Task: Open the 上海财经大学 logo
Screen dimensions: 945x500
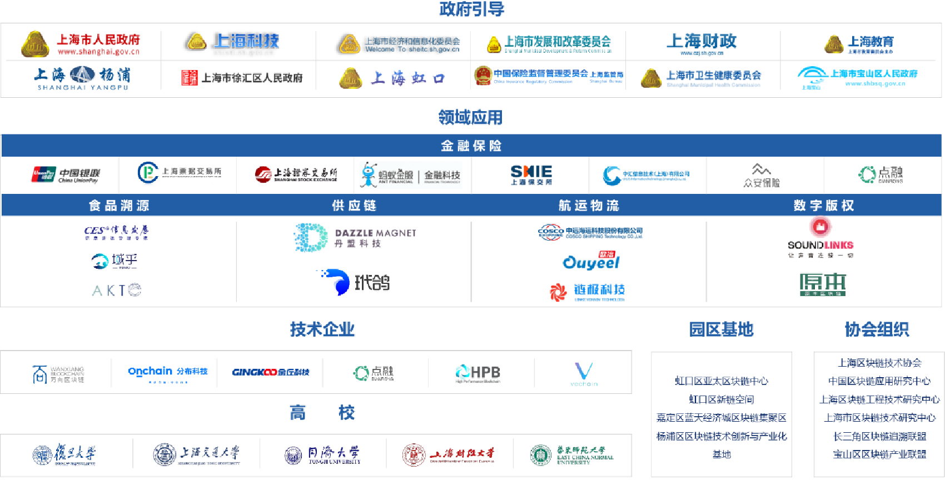Action: click(x=449, y=455)
